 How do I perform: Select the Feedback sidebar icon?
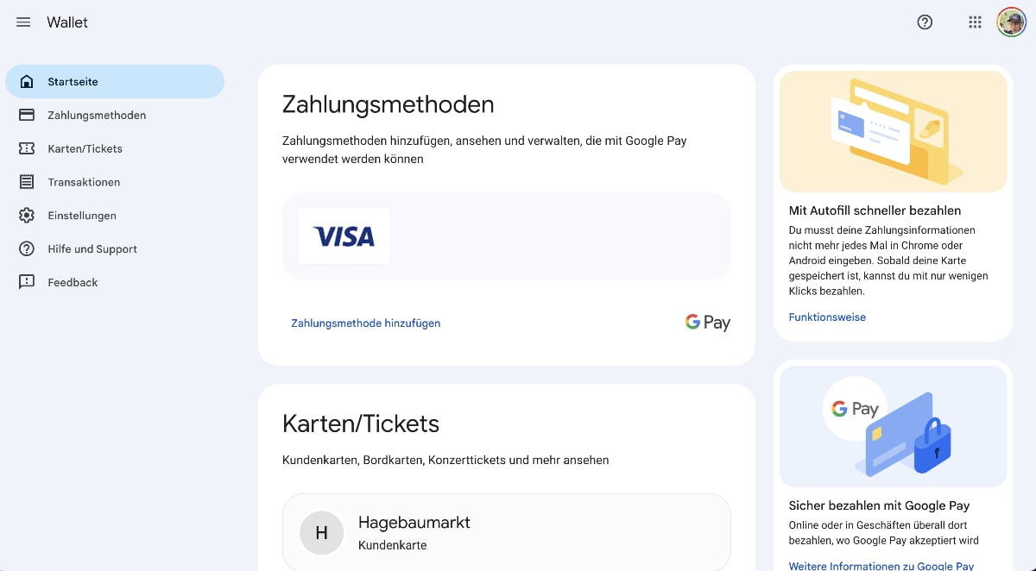point(26,282)
